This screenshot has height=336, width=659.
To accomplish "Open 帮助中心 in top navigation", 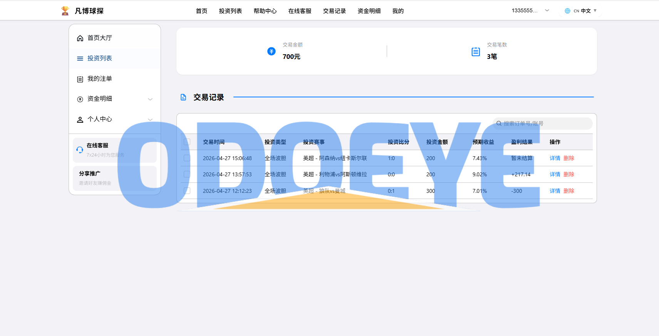I will click(265, 11).
